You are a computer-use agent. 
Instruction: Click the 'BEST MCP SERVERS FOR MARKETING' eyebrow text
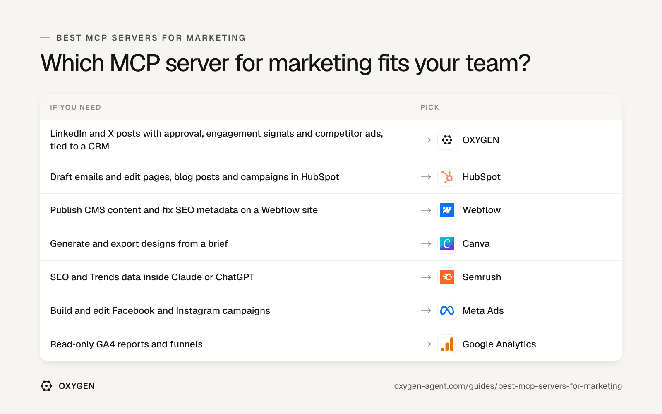tap(151, 38)
